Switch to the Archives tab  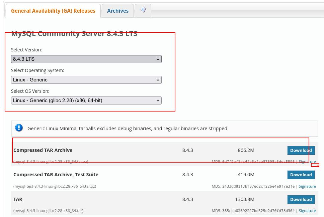(x=118, y=11)
